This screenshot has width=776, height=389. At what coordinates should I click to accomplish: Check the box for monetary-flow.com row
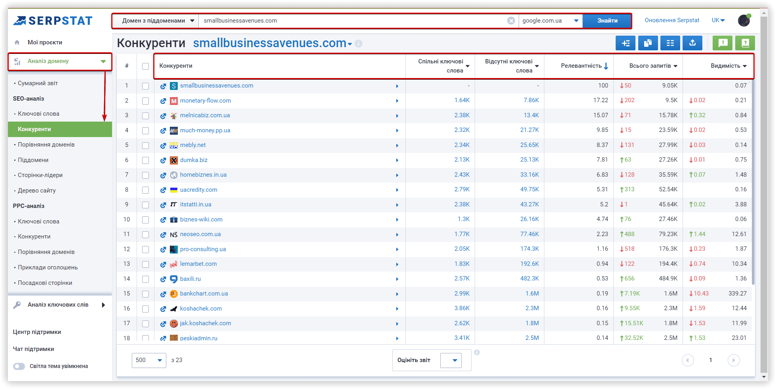point(146,101)
